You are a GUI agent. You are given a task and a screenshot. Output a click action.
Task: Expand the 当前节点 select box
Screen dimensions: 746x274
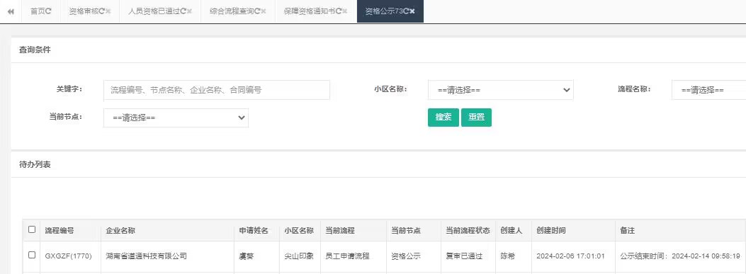pyautogui.click(x=176, y=118)
